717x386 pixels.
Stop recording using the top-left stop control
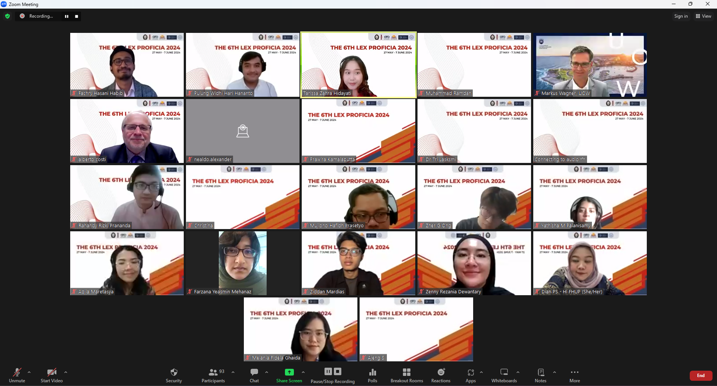[76, 16]
